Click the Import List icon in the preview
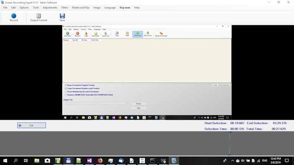Image resolution: width=294 pixels, height=165 pixels. tap(105, 34)
